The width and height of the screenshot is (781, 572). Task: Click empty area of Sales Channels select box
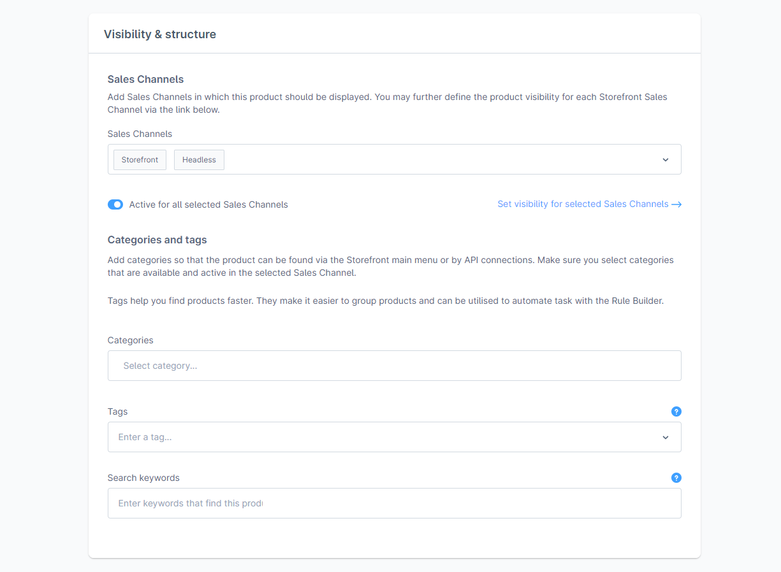tap(440, 160)
